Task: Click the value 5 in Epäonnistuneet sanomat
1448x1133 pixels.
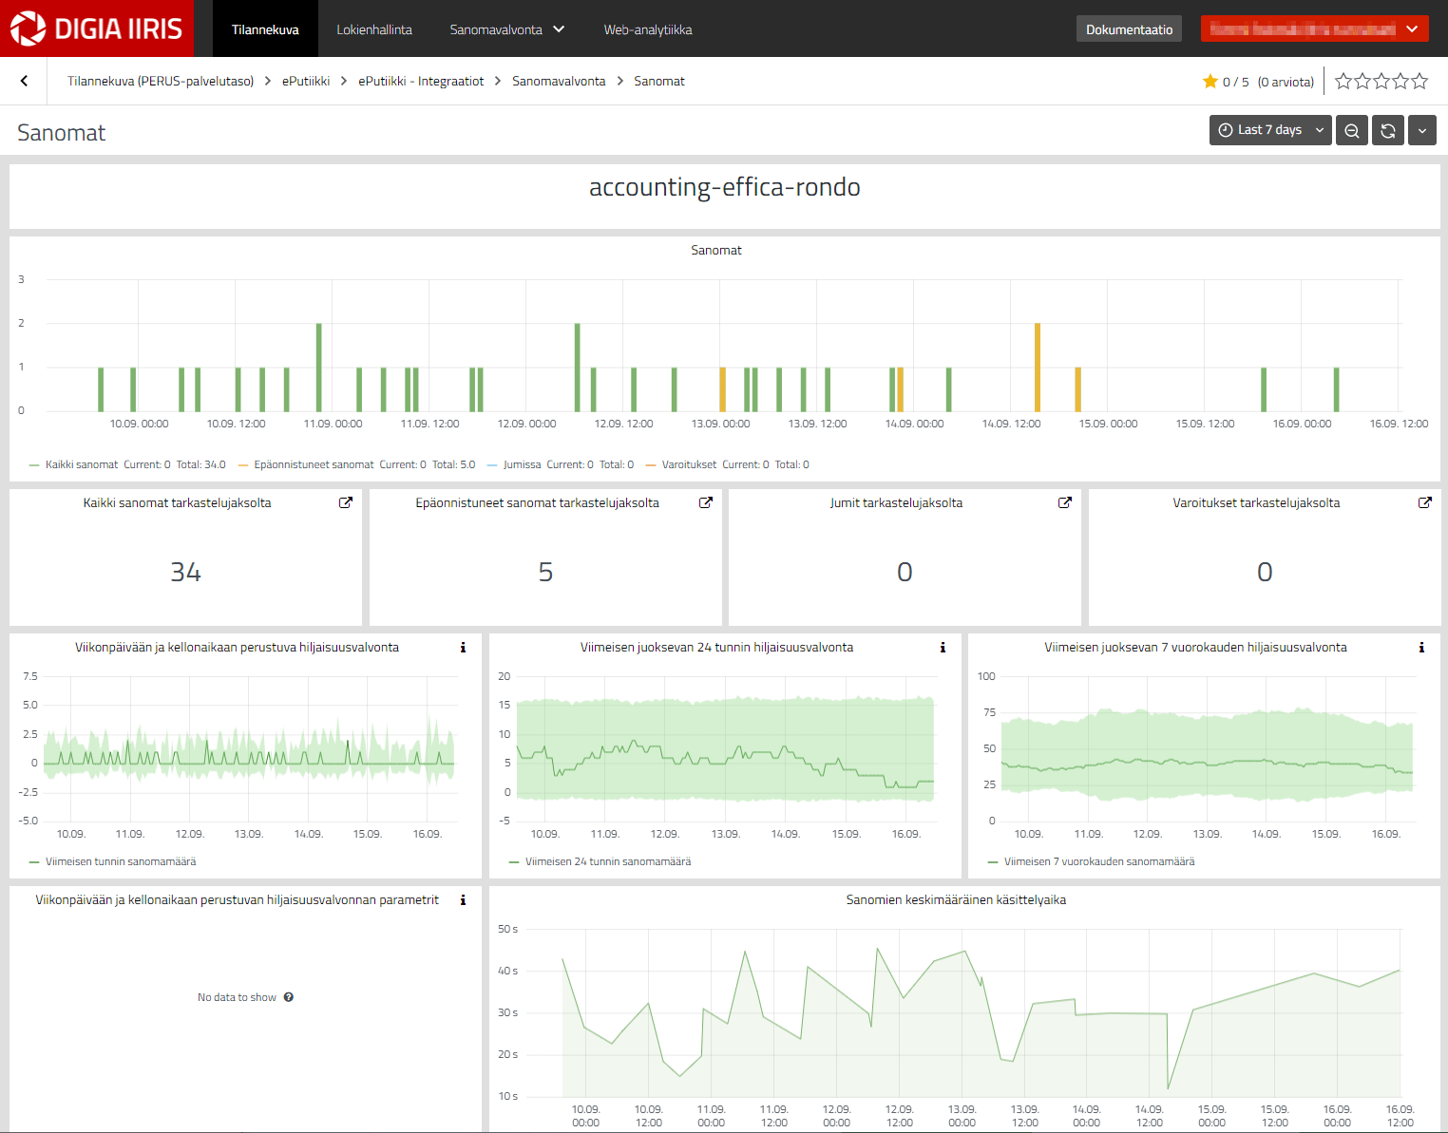Action: (x=545, y=572)
